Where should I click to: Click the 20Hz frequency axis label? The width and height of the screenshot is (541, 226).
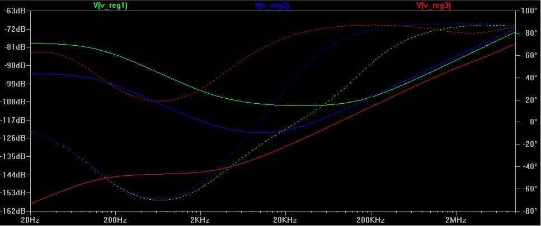coord(31,220)
